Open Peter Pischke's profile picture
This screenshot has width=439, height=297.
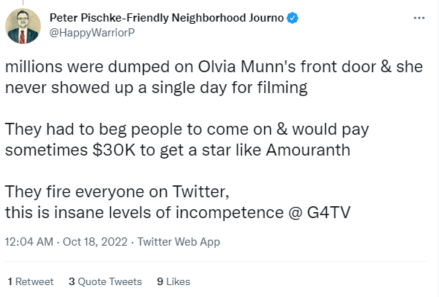(x=23, y=26)
